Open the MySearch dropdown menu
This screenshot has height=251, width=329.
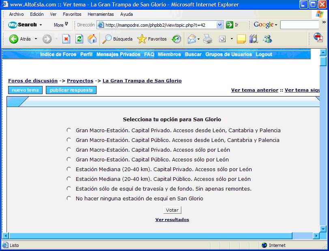pyautogui.click(x=41, y=25)
